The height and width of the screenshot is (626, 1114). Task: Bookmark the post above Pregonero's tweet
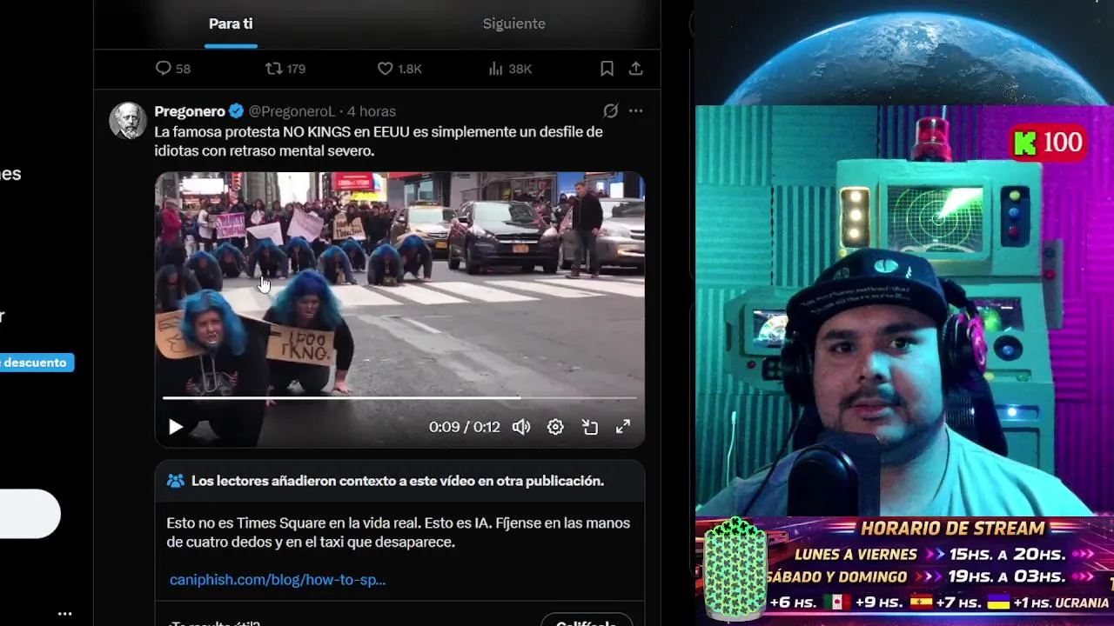point(607,69)
